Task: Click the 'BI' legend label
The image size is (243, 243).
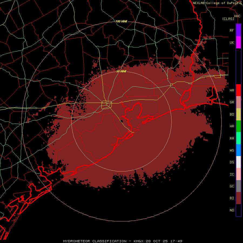Action: (232, 198)
